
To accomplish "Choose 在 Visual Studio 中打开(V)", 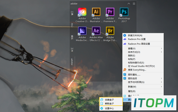I will (143, 66).
